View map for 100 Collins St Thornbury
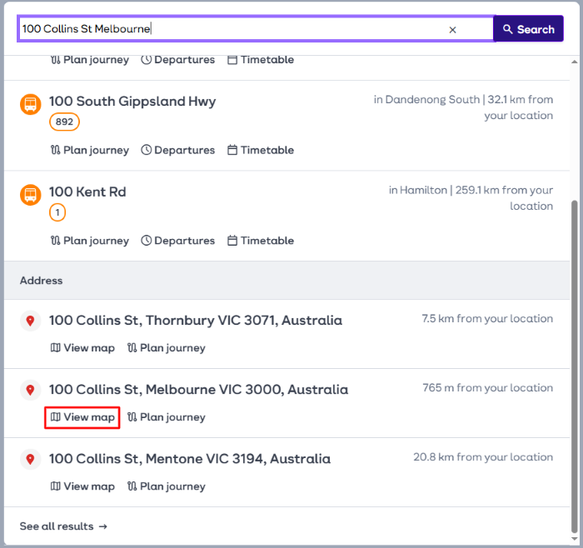This screenshot has width=583, height=548. (82, 348)
